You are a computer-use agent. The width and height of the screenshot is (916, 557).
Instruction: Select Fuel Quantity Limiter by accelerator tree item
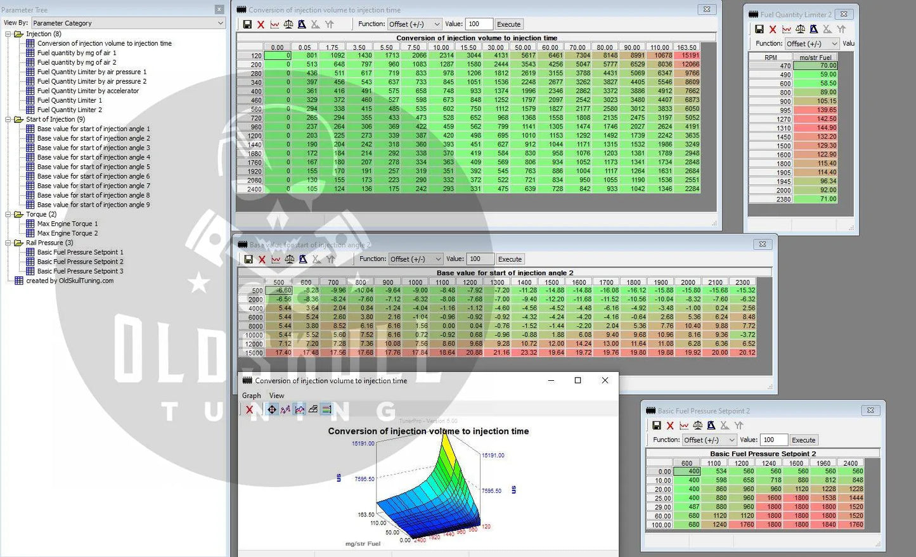tap(88, 91)
